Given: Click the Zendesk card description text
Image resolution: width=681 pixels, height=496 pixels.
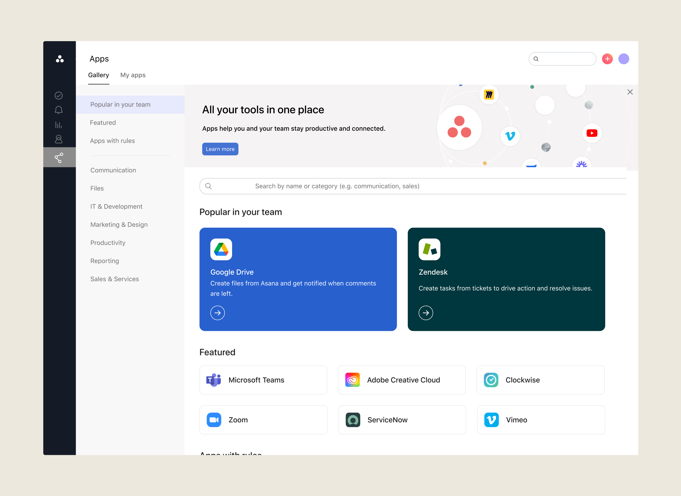Looking at the screenshot, I should pos(505,288).
